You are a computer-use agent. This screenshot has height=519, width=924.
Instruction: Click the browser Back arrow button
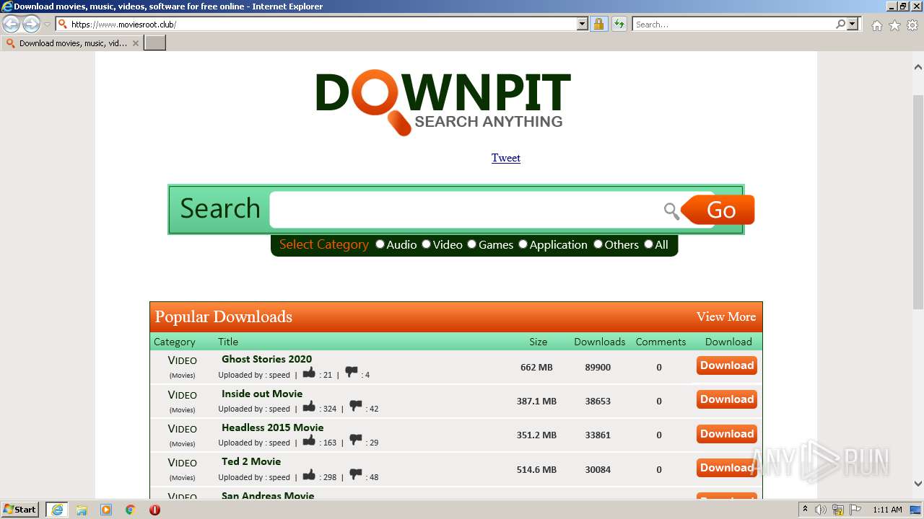[12, 25]
